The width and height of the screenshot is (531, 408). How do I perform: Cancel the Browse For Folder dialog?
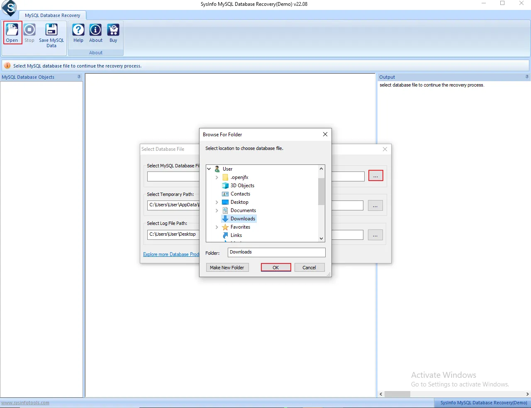pos(309,268)
